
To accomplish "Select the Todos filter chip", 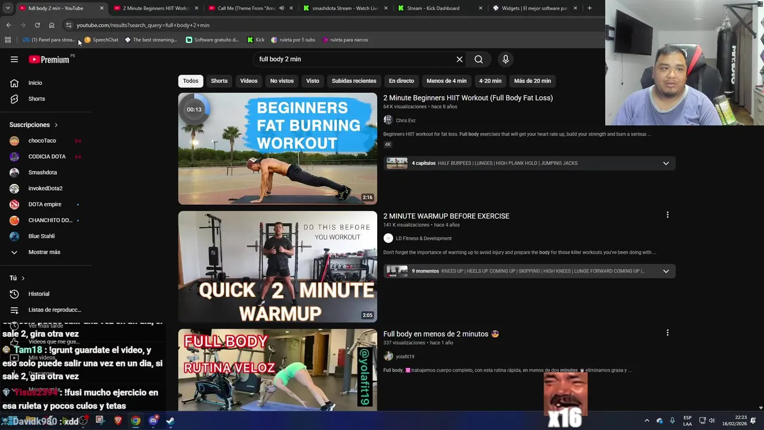I will pos(190,81).
